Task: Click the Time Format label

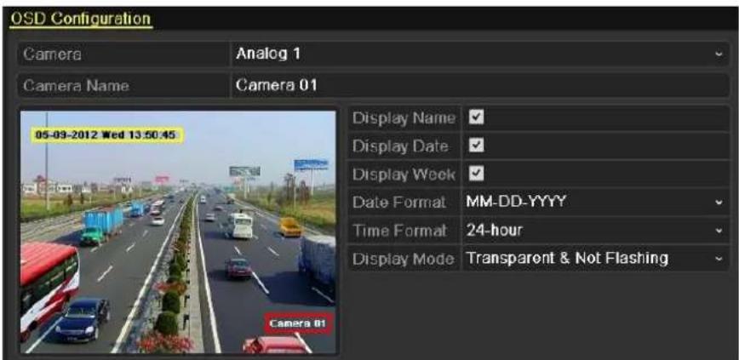Action: pos(399,231)
